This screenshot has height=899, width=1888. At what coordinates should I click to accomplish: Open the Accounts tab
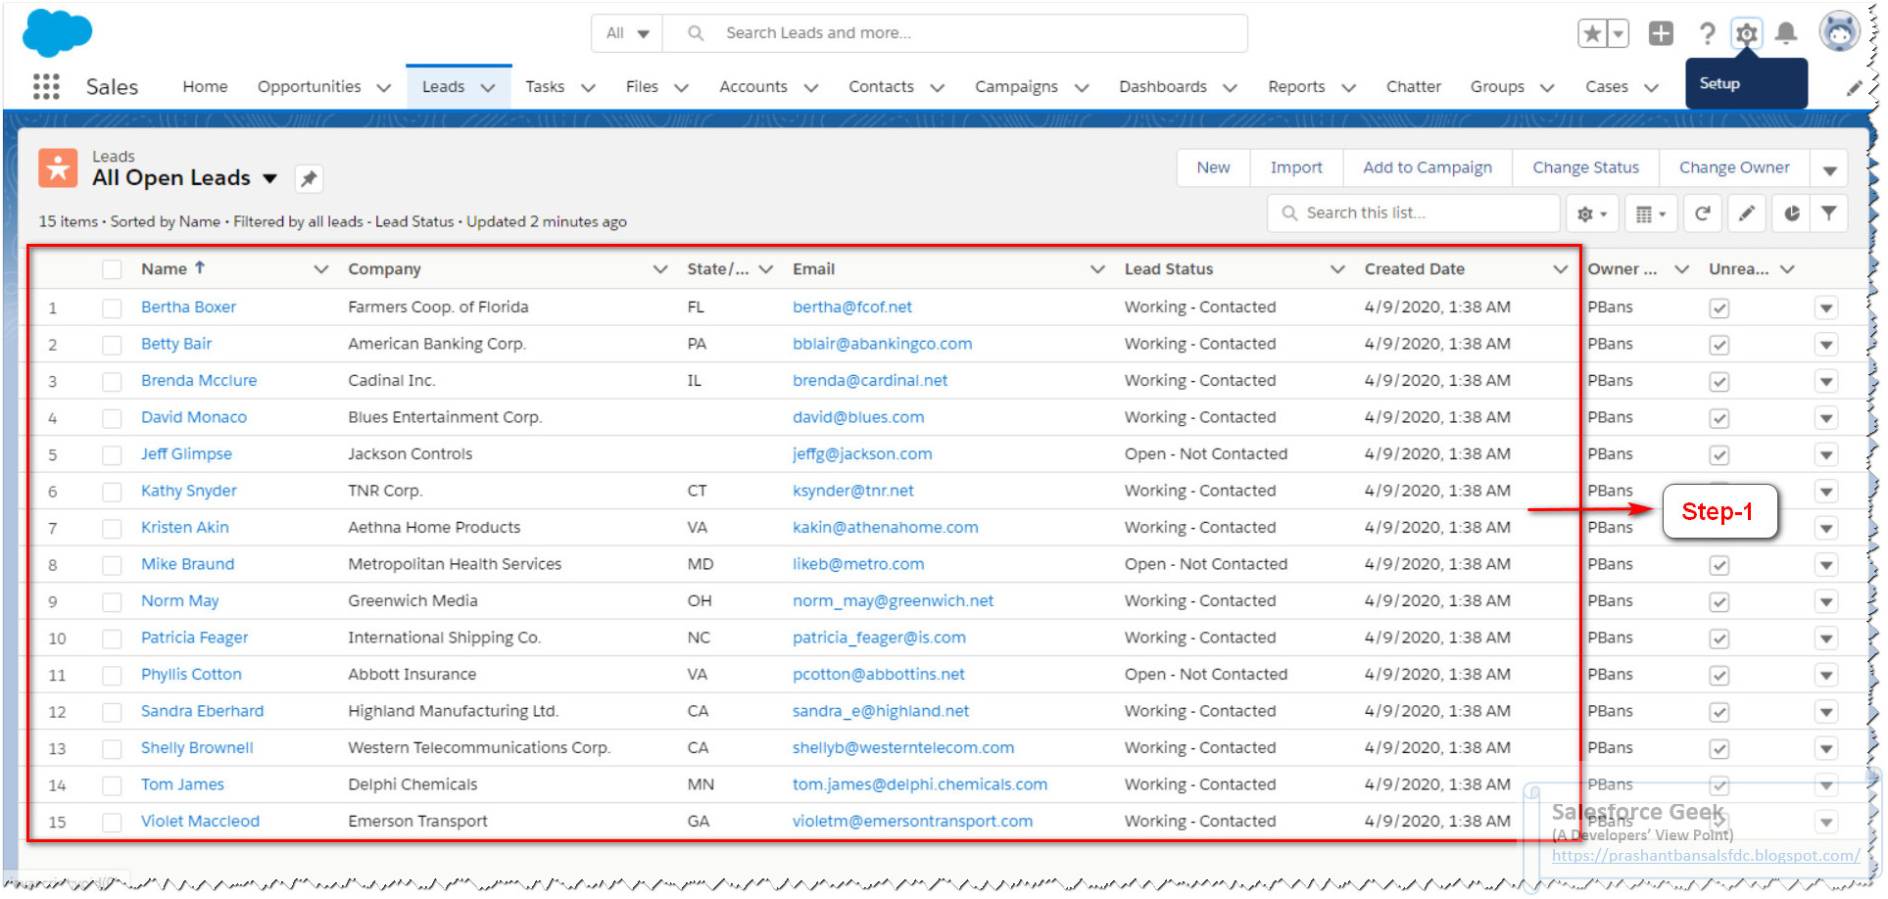752,86
